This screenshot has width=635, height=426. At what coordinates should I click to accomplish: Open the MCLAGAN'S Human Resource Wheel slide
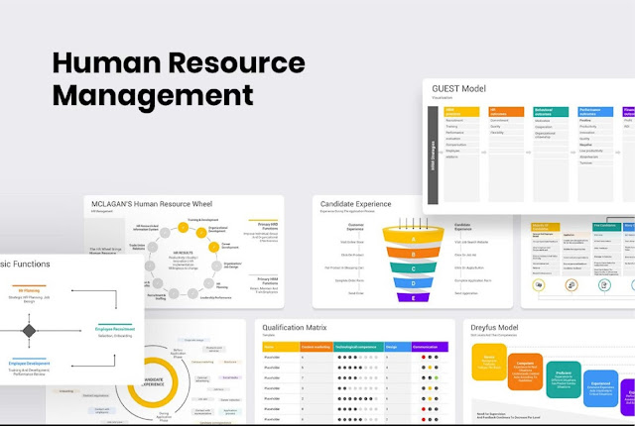[x=184, y=252]
